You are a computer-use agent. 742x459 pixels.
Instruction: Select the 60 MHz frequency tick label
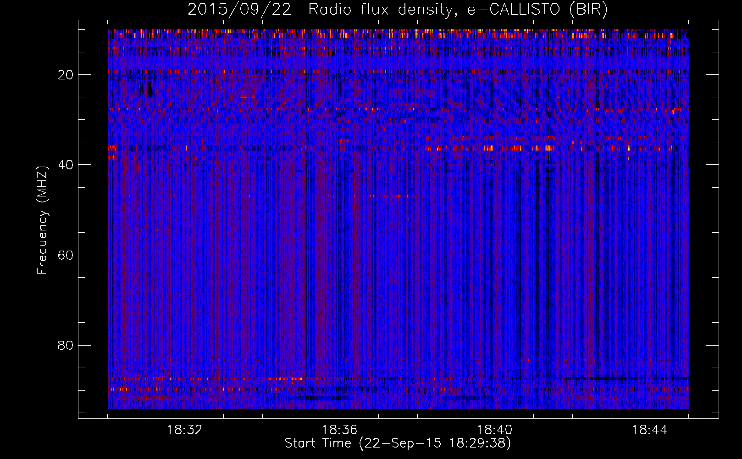pyautogui.click(x=66, y=255)
